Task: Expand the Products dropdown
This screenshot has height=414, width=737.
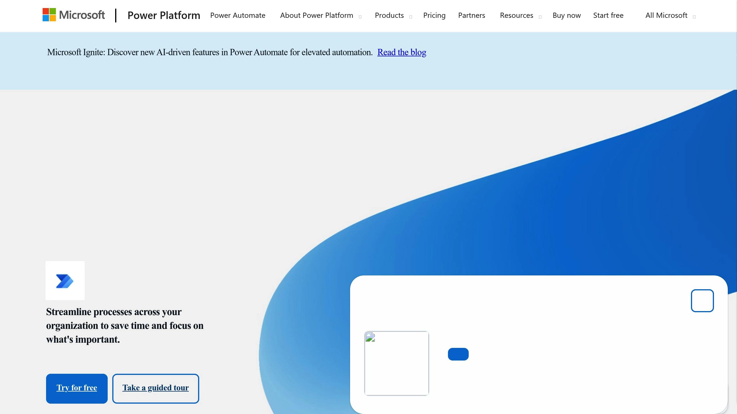Action: coord(393,15)
